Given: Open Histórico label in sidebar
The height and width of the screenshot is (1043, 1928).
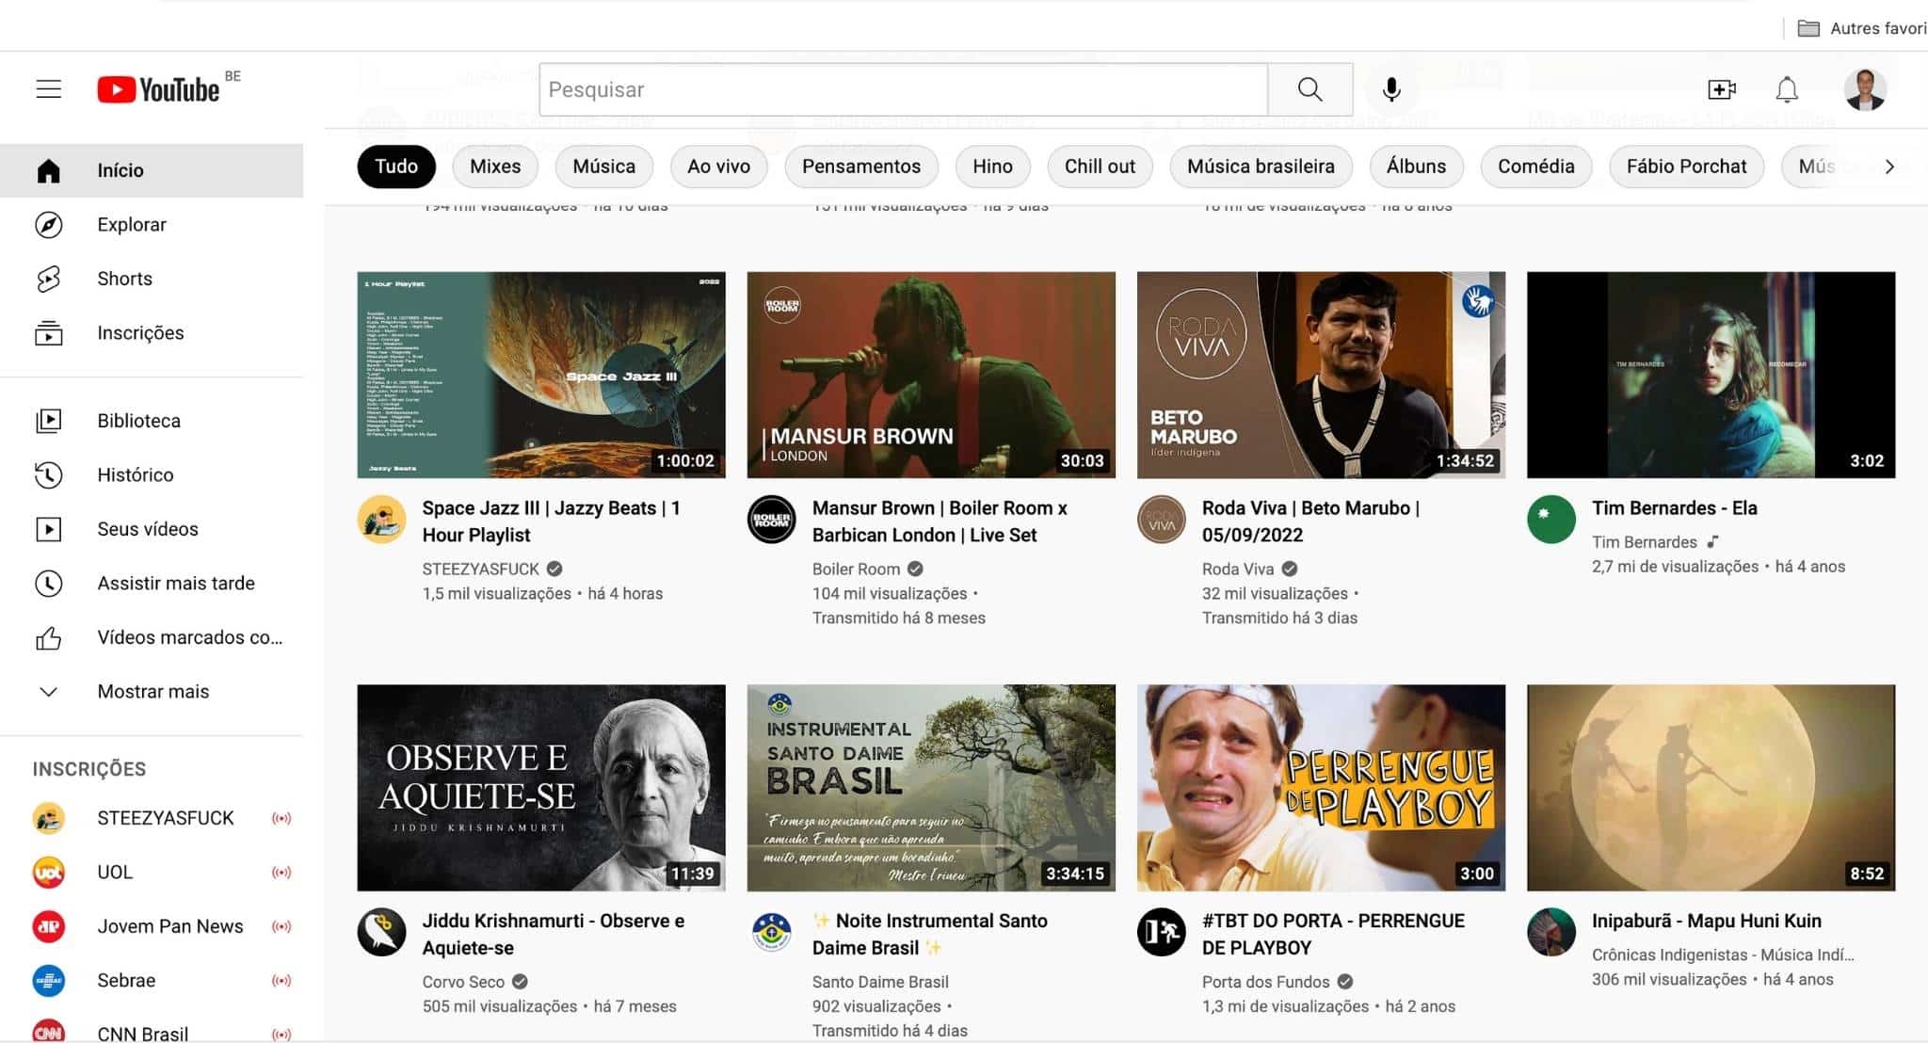Looking at the screenshot, I should 136,475.
